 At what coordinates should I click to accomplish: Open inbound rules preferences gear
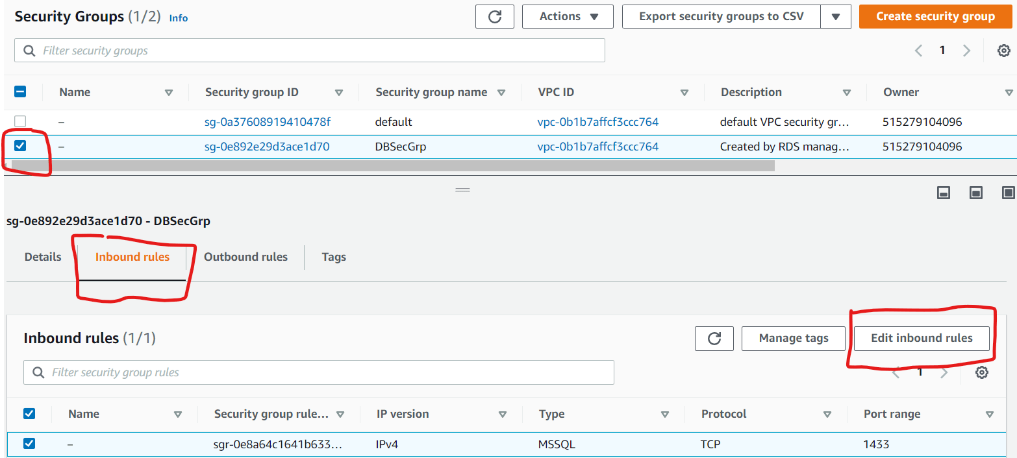(x=982, y=372)
